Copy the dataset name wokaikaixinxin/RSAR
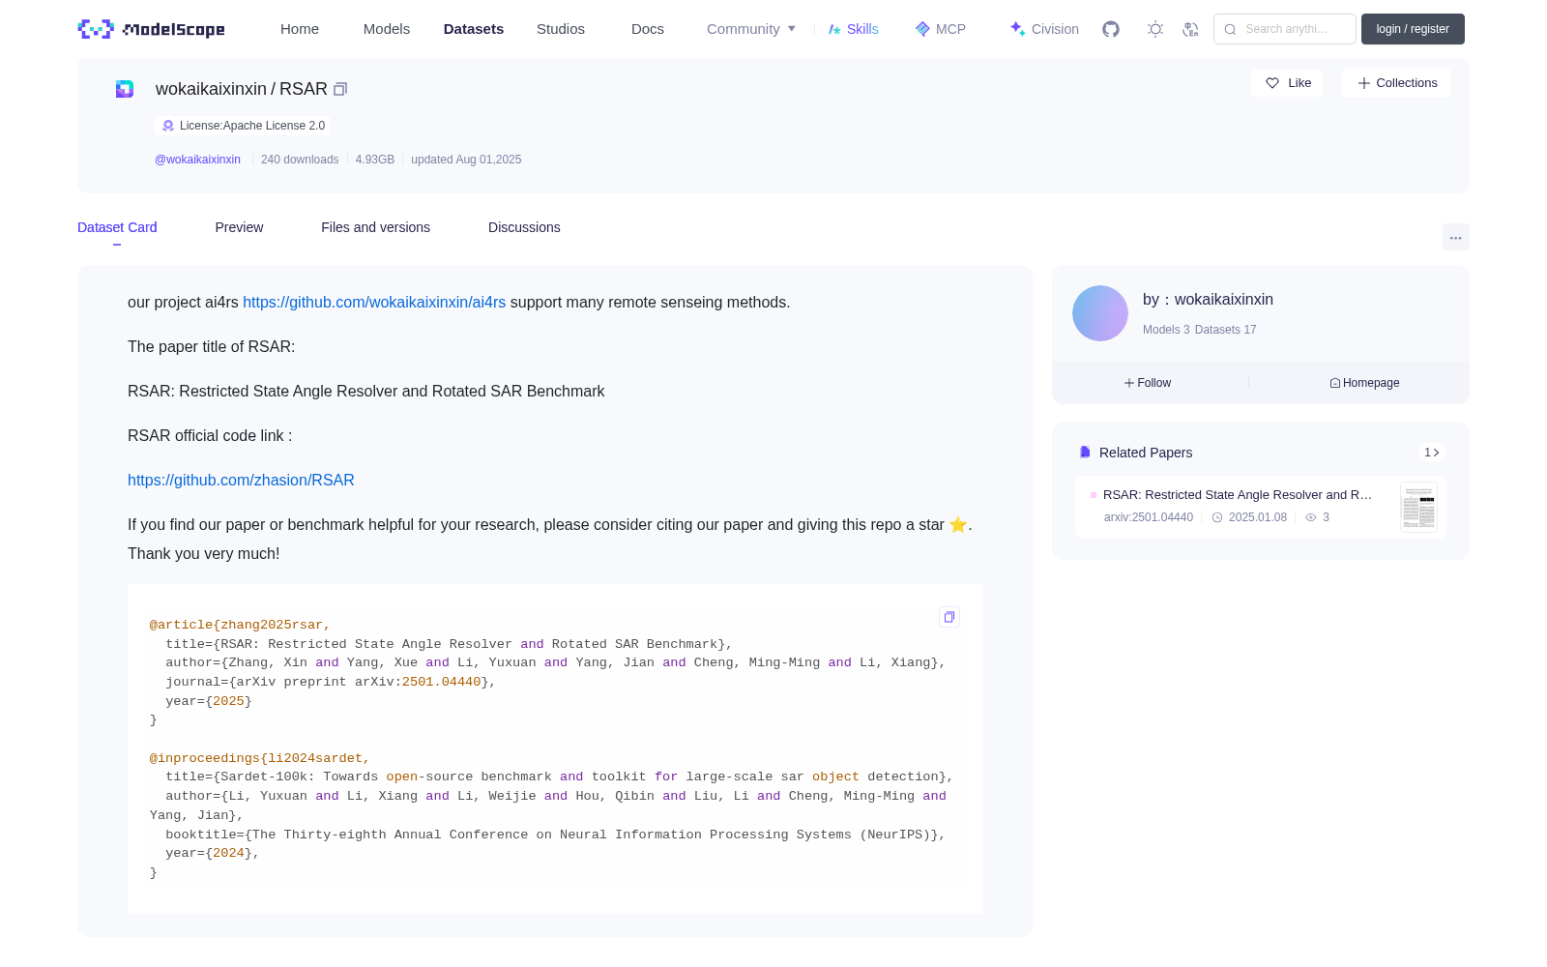Image resolution: width=1547 pixels, height=967 pixels. coord(340,89)
